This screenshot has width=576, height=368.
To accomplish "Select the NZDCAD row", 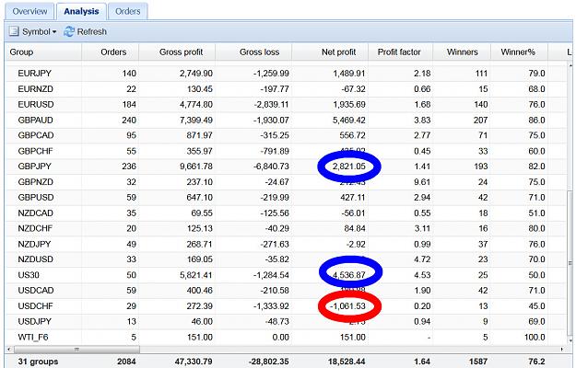I will pos(286,213).
